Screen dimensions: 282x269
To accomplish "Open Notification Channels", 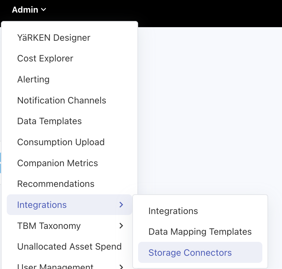I will [62, 101].
